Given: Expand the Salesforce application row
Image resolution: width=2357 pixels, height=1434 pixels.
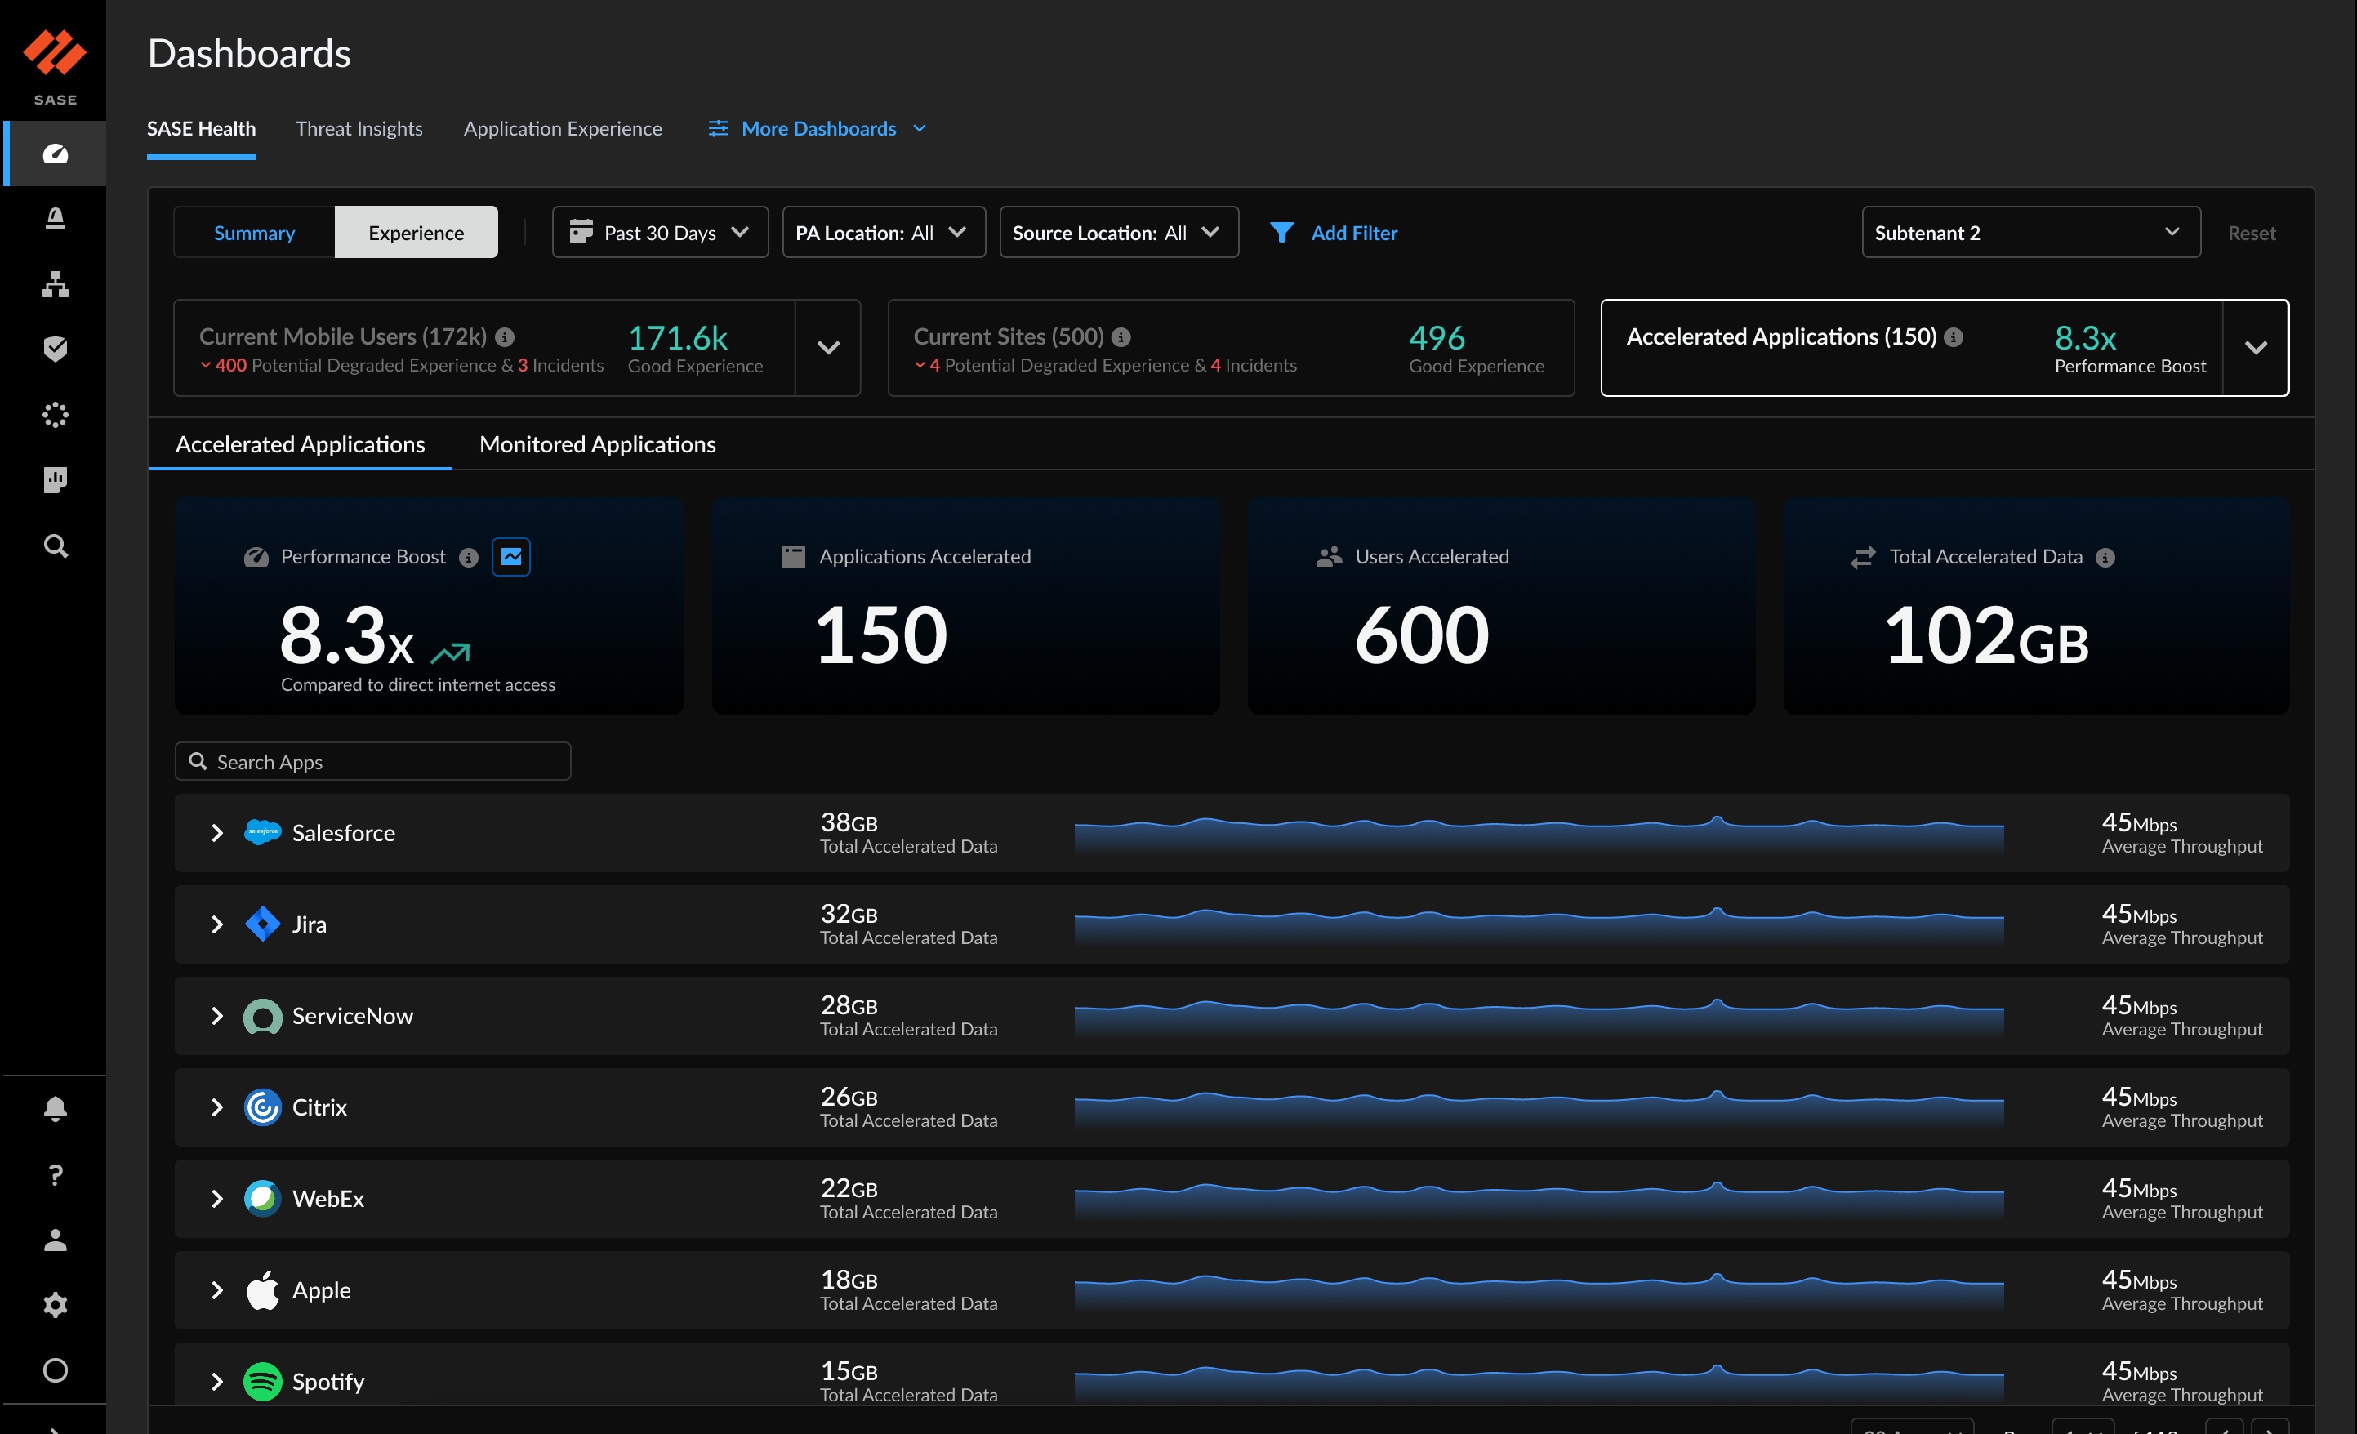Looking at the screenshot, I should point(216,832).
